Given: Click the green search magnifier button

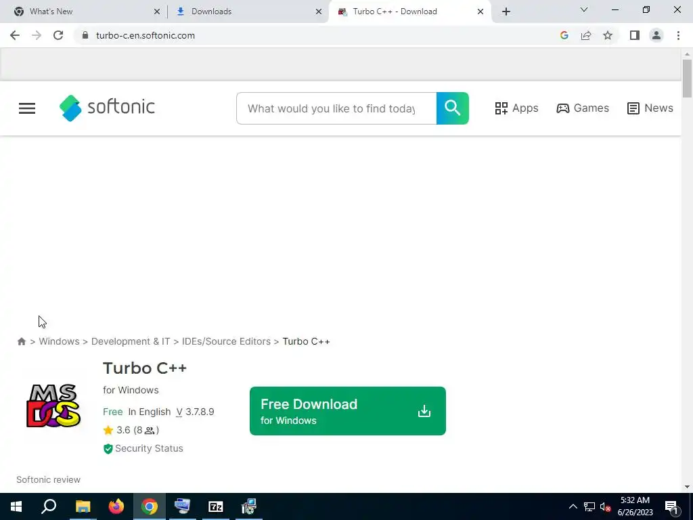Looking at the screenshot, I should 453,108.
